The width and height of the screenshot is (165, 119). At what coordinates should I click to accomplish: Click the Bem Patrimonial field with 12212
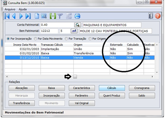[x=49, y=31]
